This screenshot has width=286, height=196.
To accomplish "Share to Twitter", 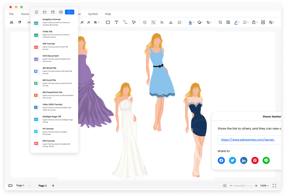I will tap(232, 160).
